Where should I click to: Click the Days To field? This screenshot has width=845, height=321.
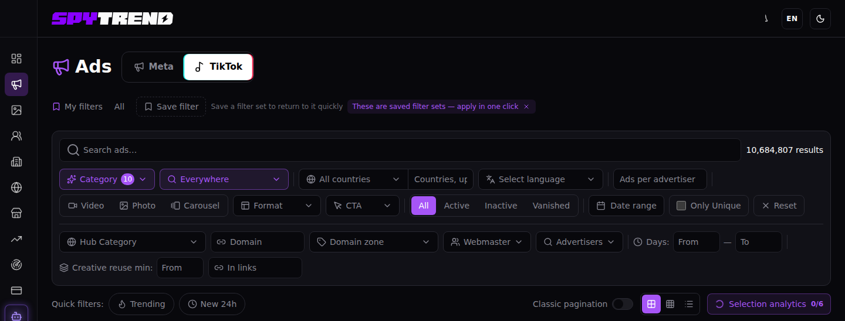tap(759, 242)
